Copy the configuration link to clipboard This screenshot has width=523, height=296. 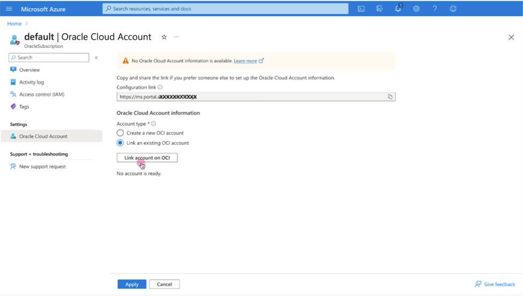click(390, 97)
